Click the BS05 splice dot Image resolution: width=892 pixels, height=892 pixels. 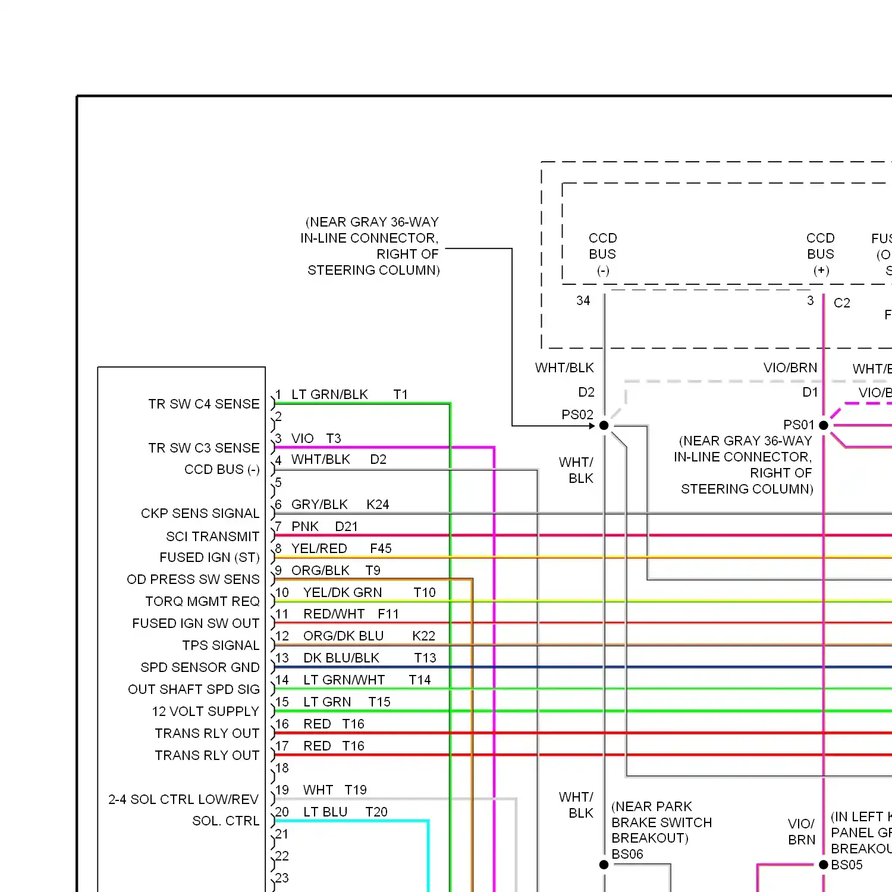pos(824,865)
